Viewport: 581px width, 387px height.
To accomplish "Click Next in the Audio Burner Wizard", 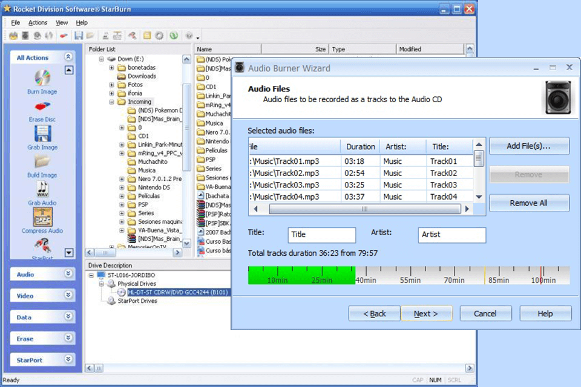I will click(x=426, y=313).
